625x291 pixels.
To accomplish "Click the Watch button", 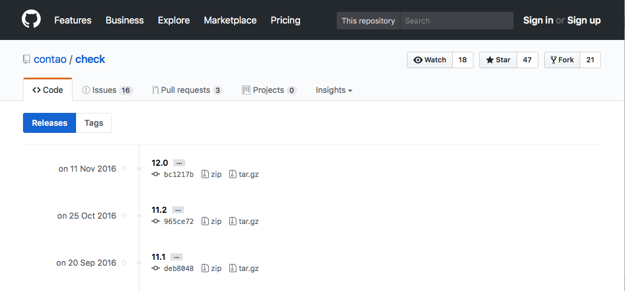I will (x=430, y=60).
